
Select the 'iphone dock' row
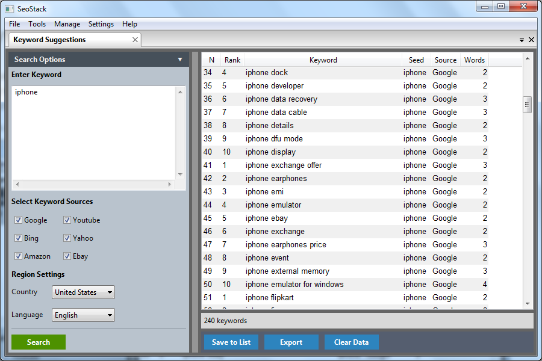point(345,73)
